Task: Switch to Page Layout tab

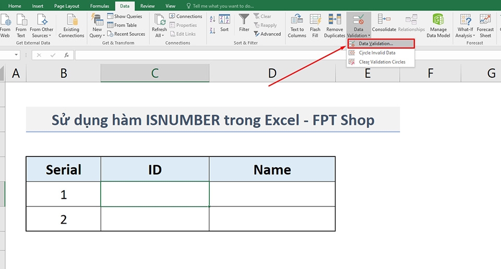Action: 66,6
